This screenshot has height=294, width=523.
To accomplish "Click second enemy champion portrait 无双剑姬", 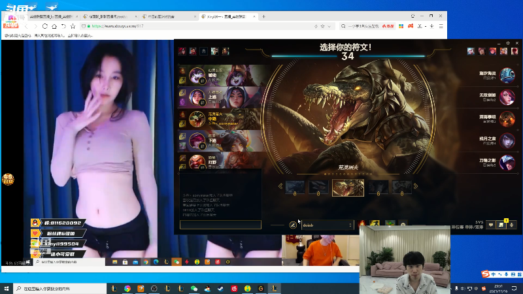I will pos(507,97).
